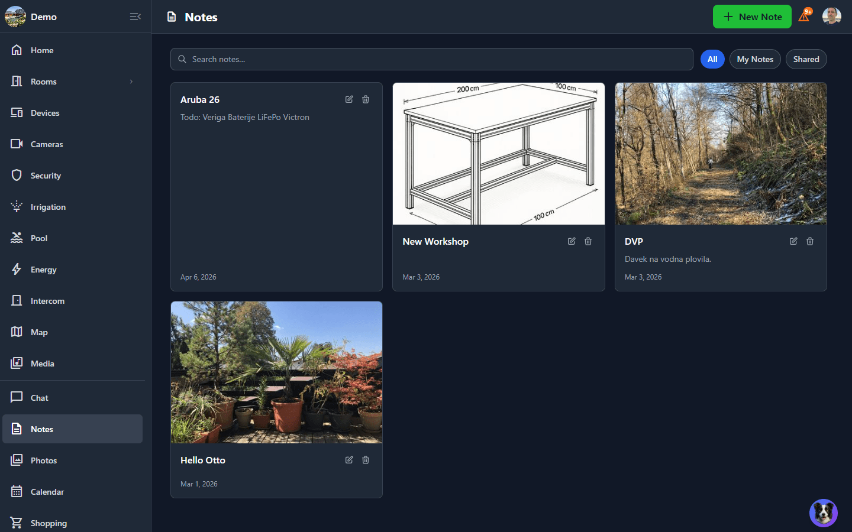Image resolution: width=852 pixels, height=532 pixels.
Task: Delete the DVP note
Action: coord(810,241)
